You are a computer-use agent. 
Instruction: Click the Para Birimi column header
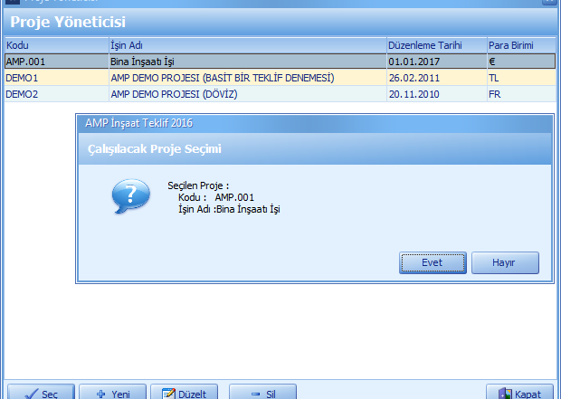point(519,45)
